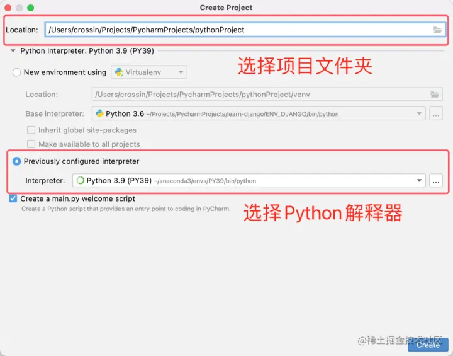Open Interpreter Python 3.9 (PY39) dropdown
Image resolution: width=453 pixels, height=356 pixels.
[249, 181]
